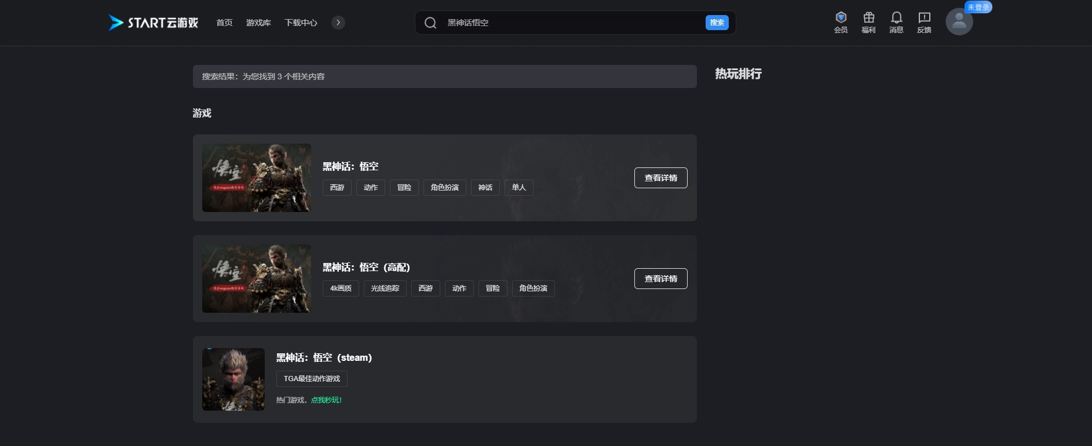Screen dimensions: 1092x446
Task: Open the 消息 notification bell
Action: tap(896, 23)
